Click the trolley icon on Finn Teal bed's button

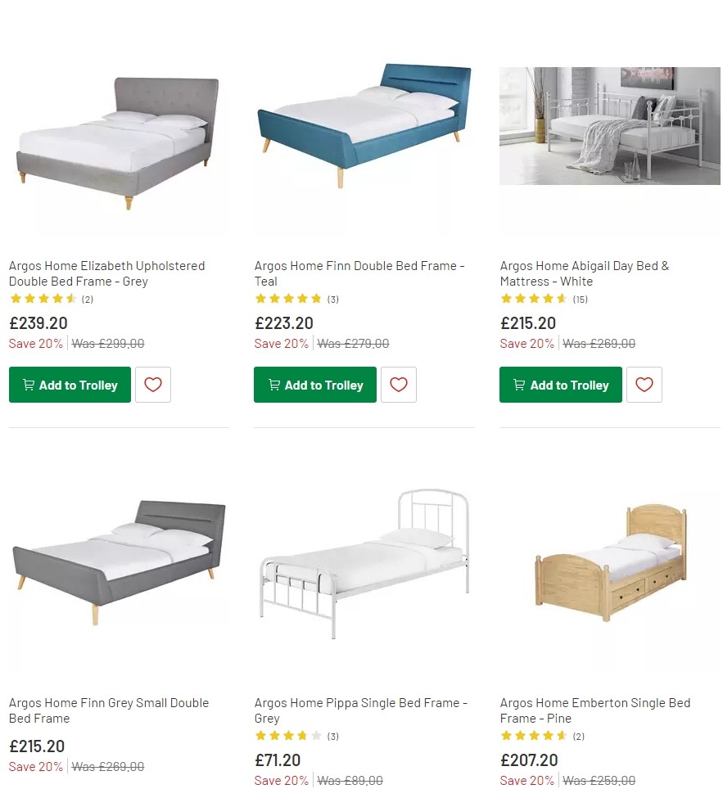(x=274, y=385)
